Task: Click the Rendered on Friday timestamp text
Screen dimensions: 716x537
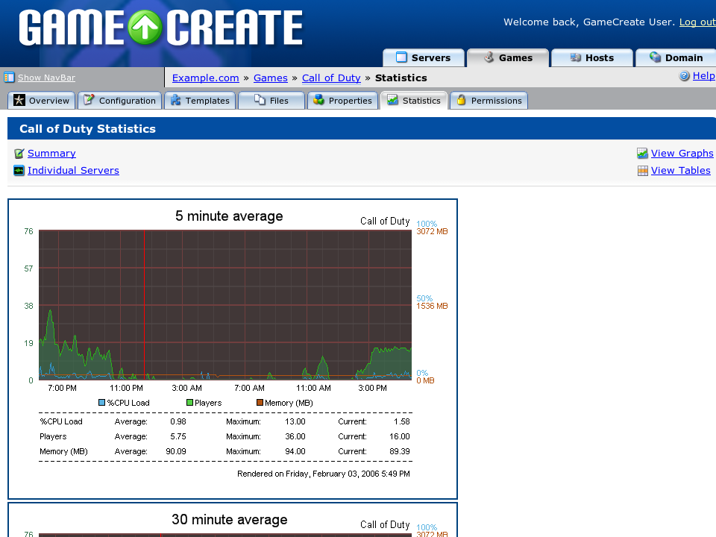Action: click(324, 474)
